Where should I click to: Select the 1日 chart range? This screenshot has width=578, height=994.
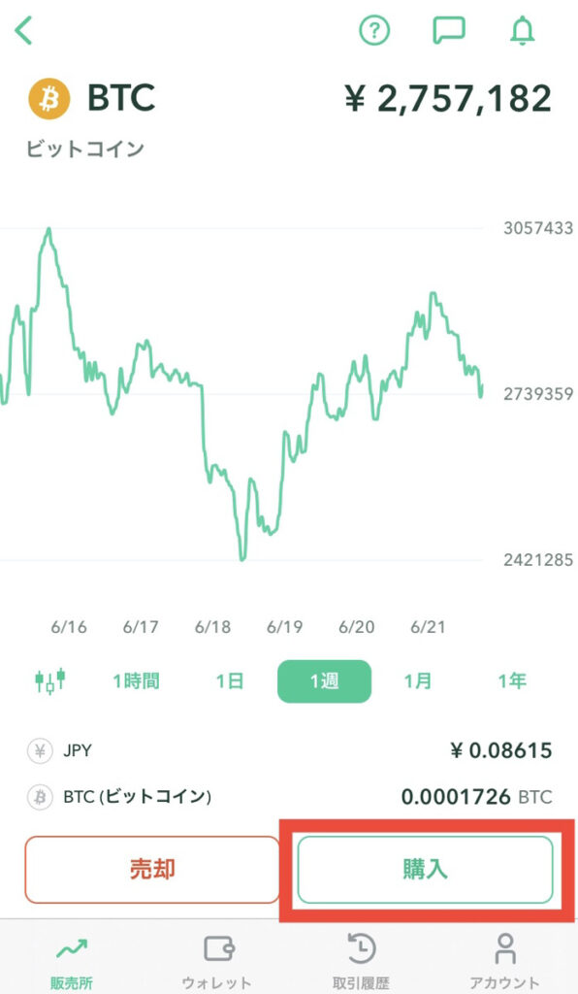point(230,681)
